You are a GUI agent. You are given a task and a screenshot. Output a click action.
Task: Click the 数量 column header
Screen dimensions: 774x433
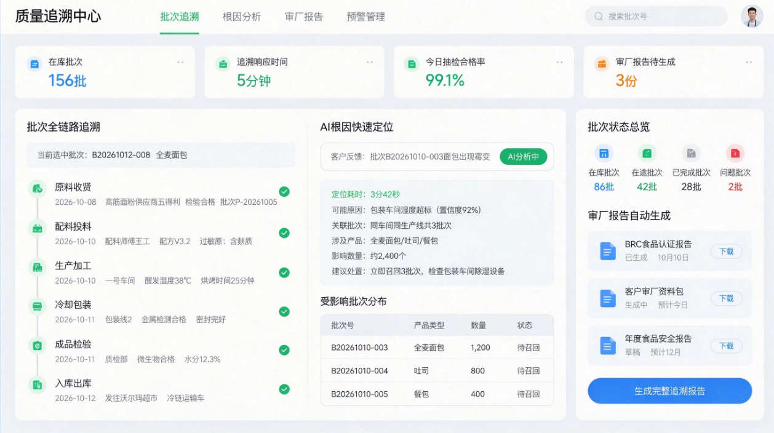pos(478,325)
